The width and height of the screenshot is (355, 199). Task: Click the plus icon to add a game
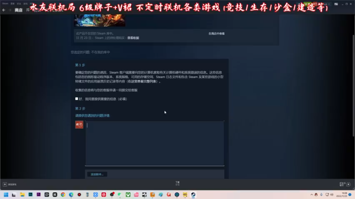[x=5, y=184]
